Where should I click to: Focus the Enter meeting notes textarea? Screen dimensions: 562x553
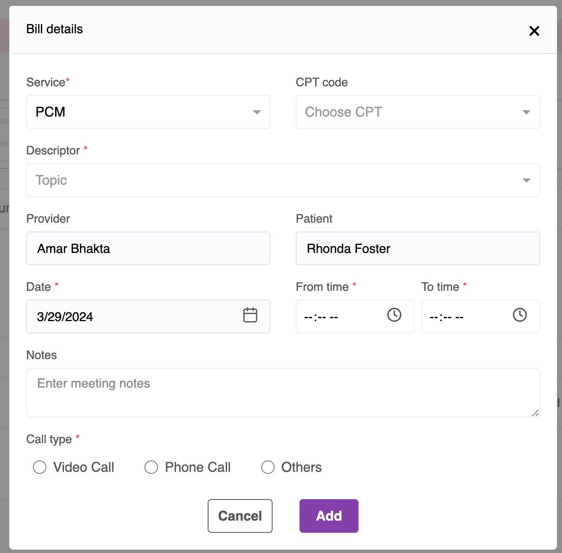pyautogui.click(x=282, y=392)
